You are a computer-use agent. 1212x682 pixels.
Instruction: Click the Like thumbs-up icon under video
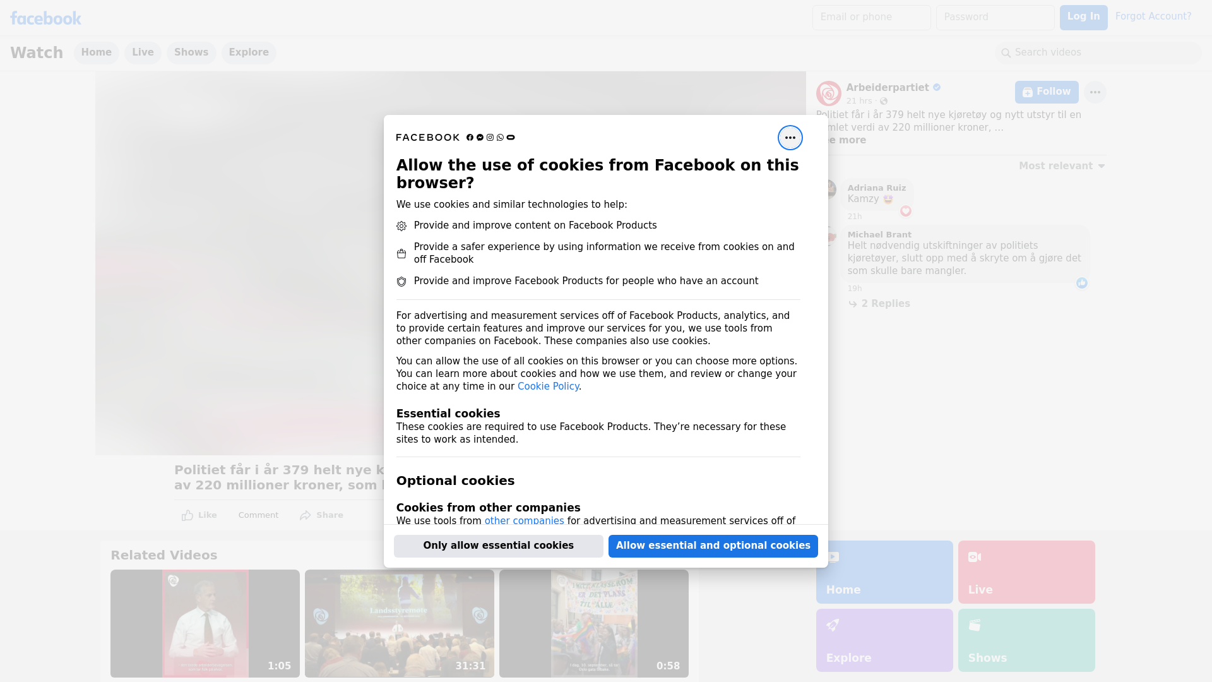point(187,515)
